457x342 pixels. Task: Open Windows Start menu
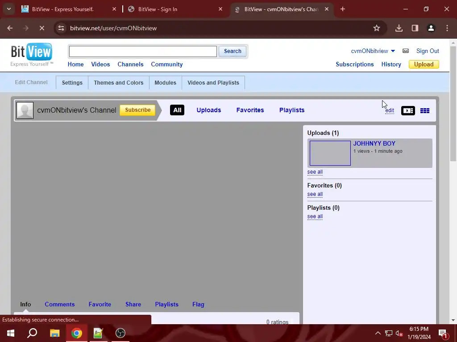tap(11, 333)
